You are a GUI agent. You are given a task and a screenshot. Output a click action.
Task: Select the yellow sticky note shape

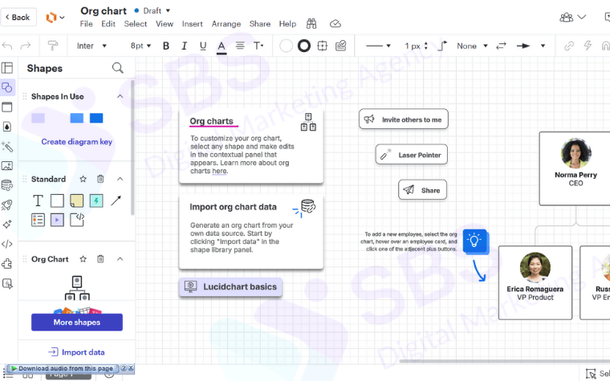coord(76,201)
